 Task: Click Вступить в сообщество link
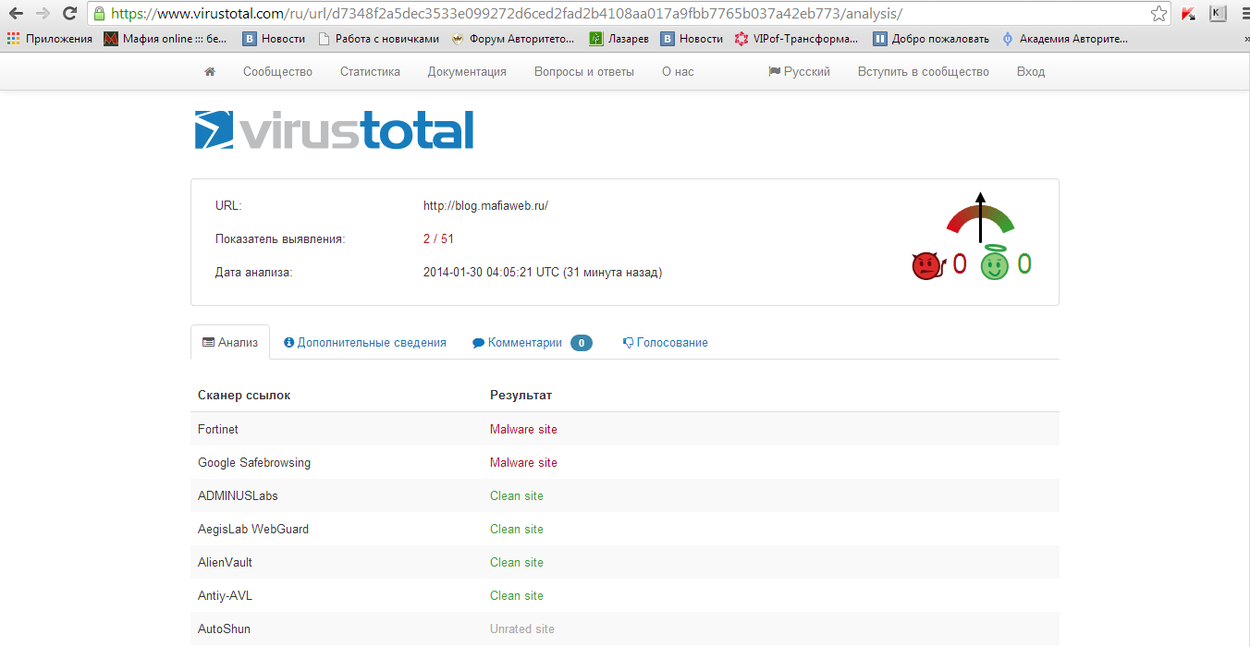(923, 72)
